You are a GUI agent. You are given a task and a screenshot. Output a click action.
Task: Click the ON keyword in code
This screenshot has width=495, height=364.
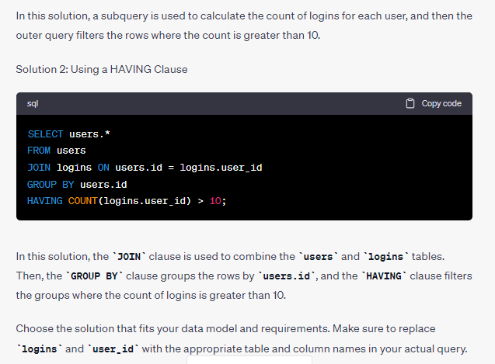click(x=103, y=167)
